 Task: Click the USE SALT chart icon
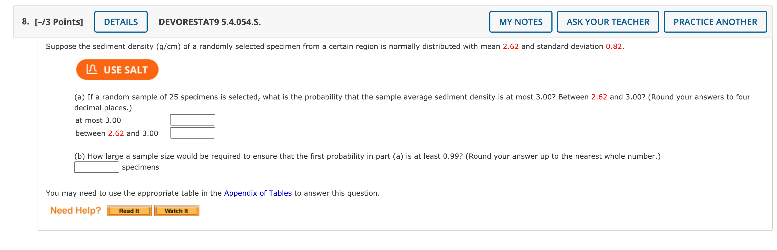tap(92, 69)
